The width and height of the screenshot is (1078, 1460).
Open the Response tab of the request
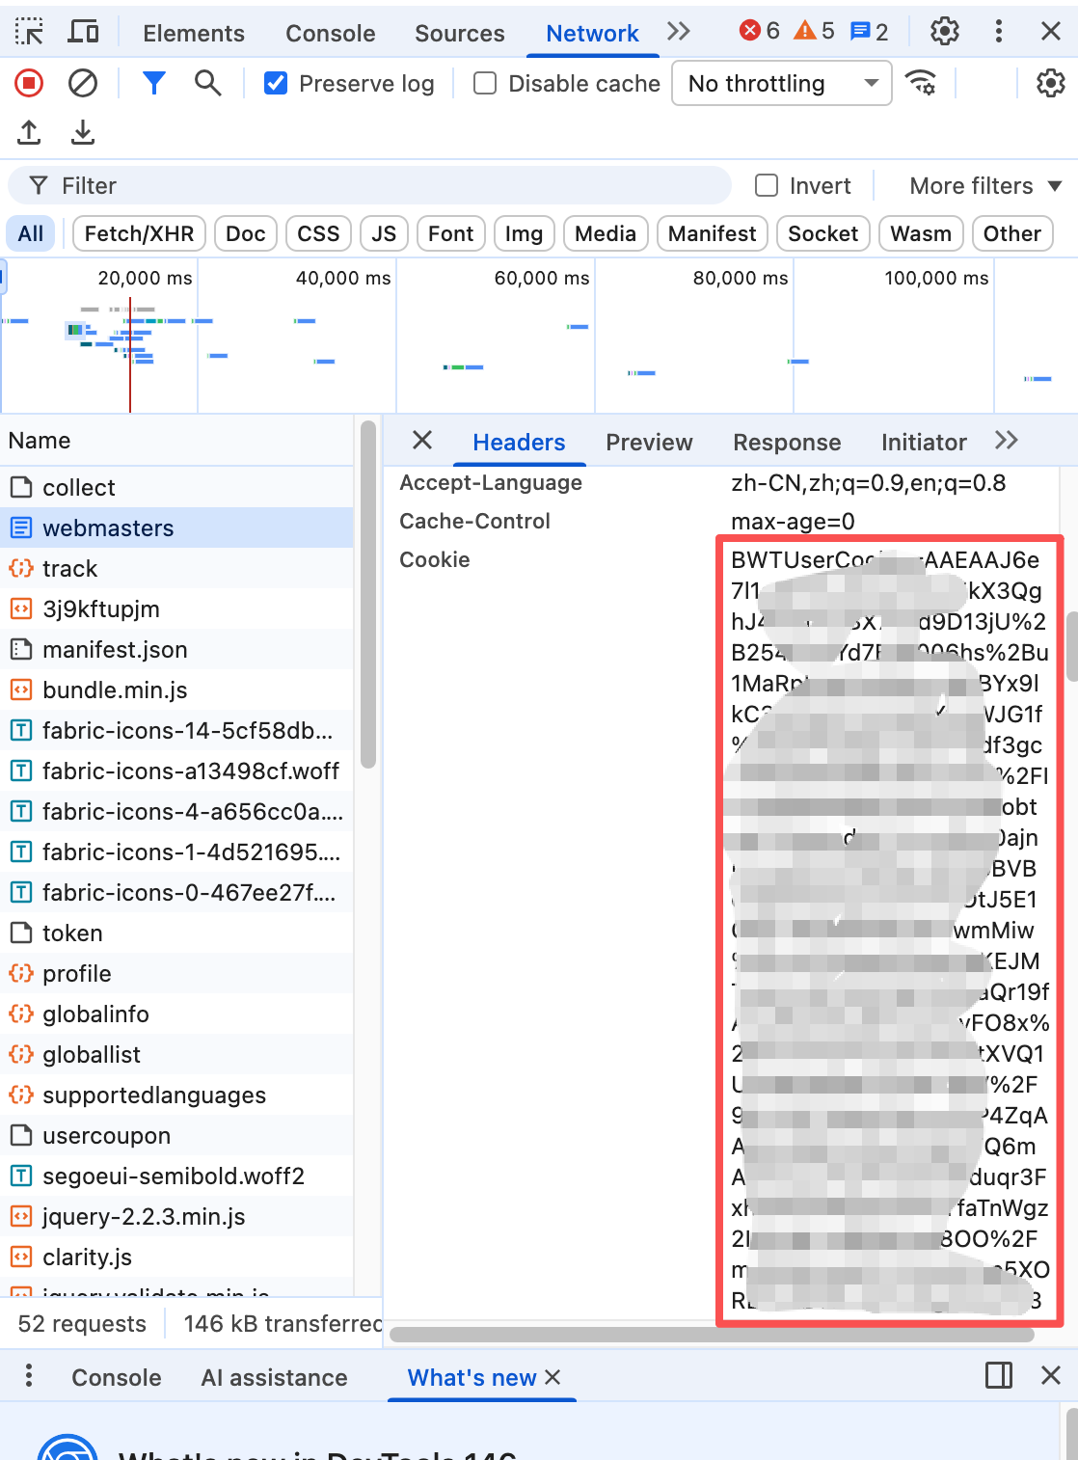787,442
